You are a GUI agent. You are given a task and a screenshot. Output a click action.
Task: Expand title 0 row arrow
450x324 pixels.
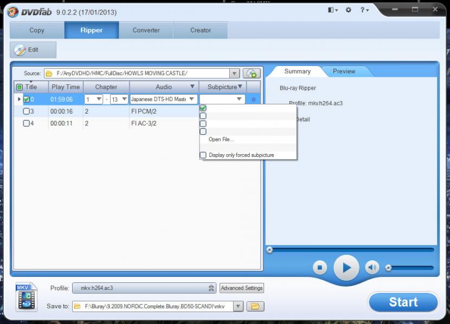(19, 99)
